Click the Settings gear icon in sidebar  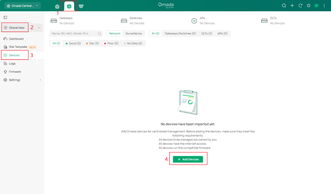(5, 80)
